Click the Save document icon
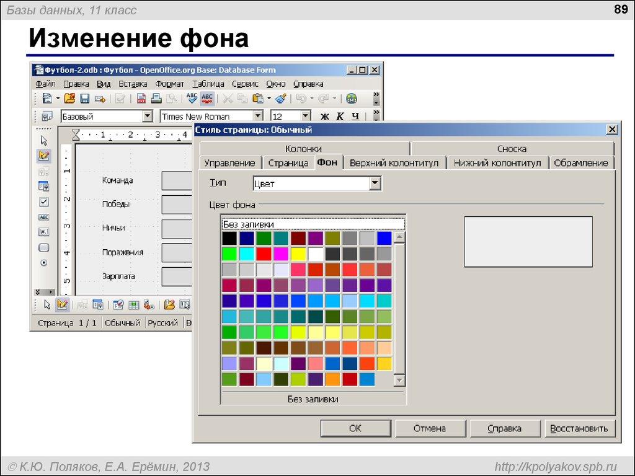 point(84,99)
